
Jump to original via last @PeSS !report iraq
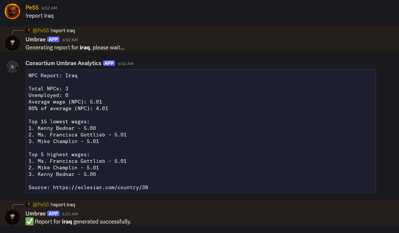tap(54, 205)
